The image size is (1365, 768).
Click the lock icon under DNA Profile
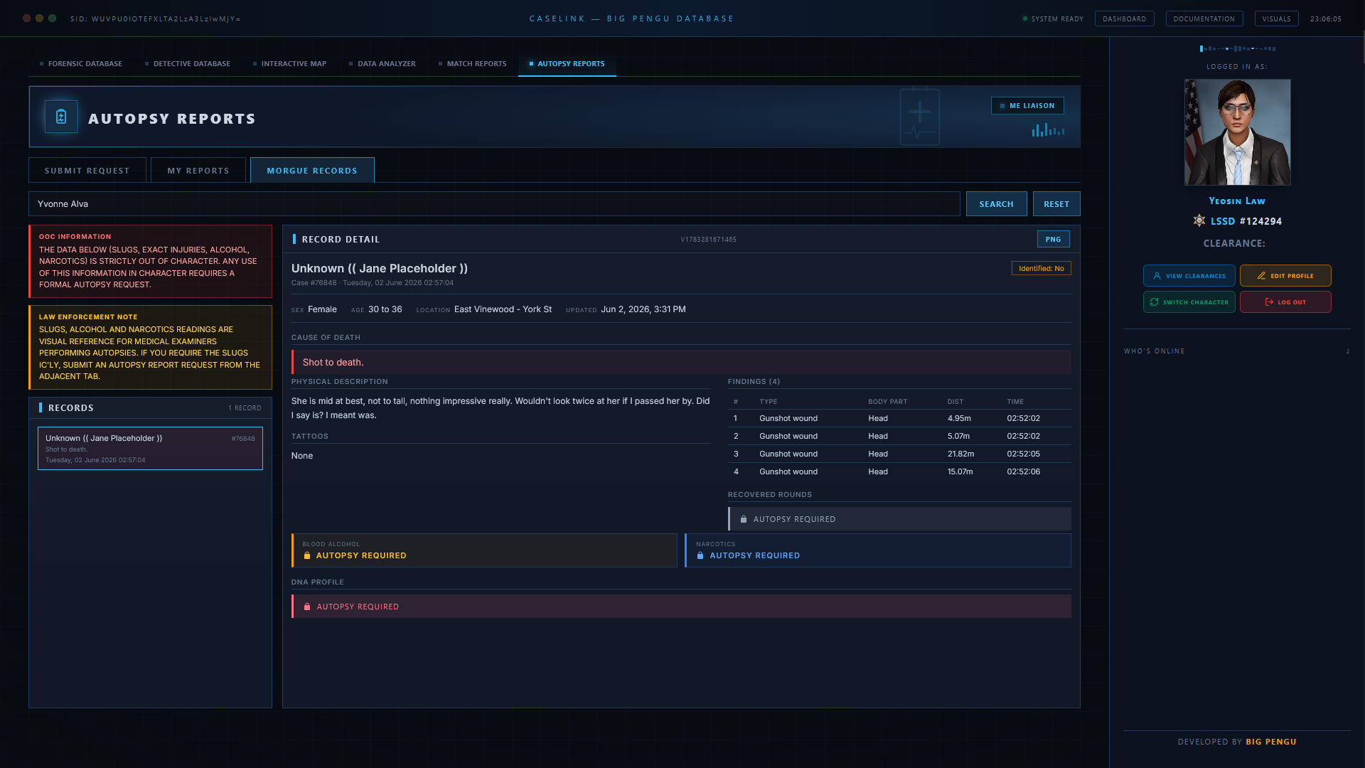(307, 607)
